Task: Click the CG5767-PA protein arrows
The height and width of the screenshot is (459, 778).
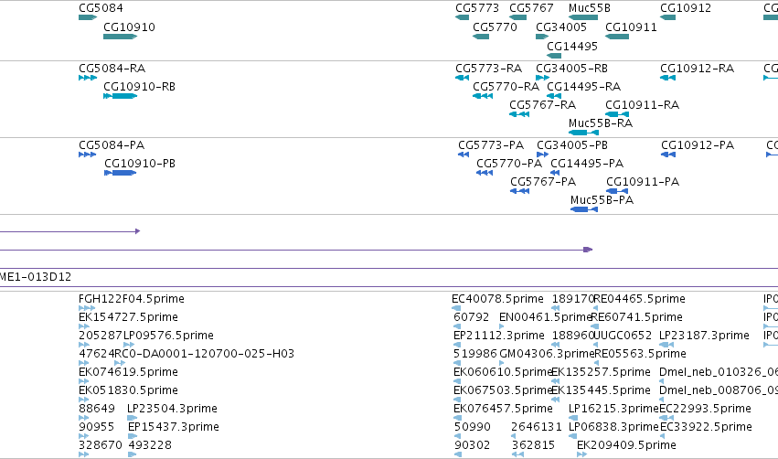Action: [519, 191]
